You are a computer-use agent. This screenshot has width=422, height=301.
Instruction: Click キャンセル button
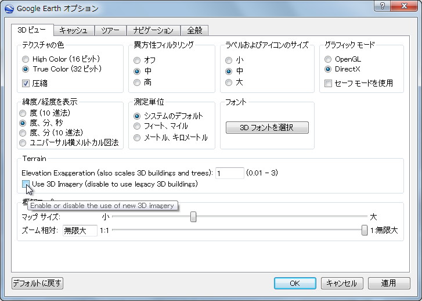342,283
